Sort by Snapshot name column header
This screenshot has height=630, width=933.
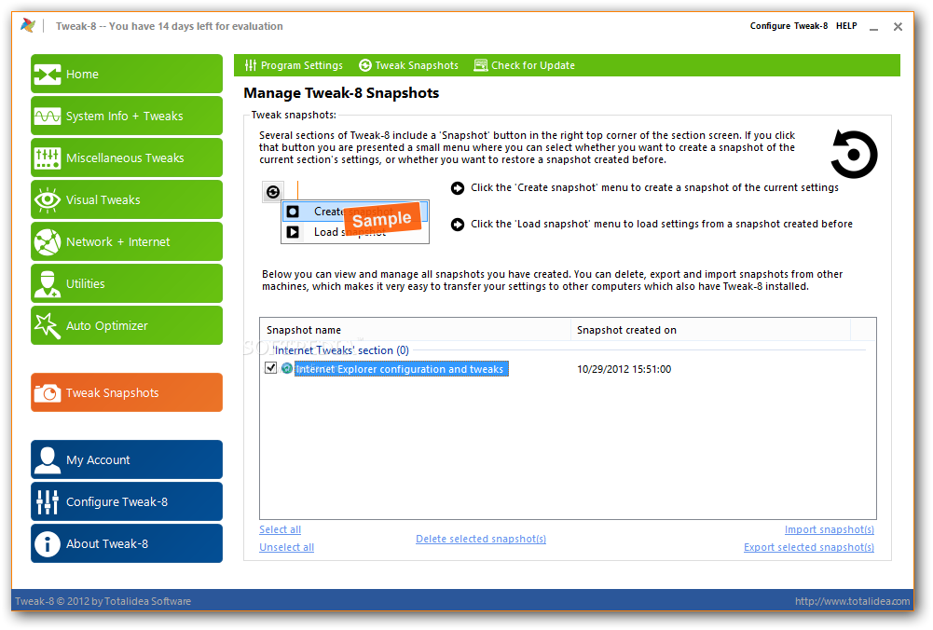point(416,330)
